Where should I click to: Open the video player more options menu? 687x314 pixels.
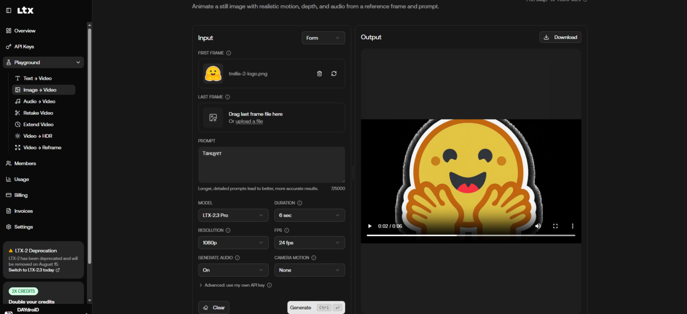pyautogui.click(x=572, y=226)
